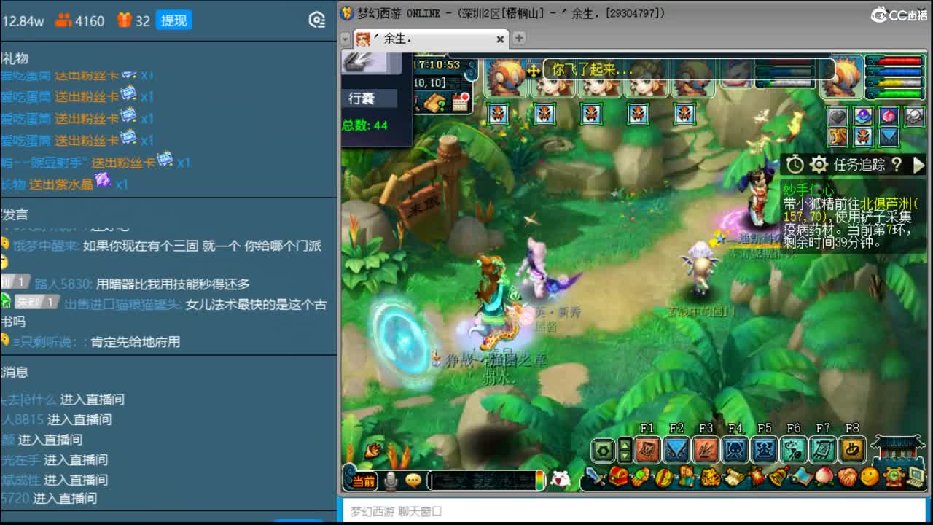The image size is (933, 525).
Task: Open the handshake friends icon
Action: coord(846,478)
